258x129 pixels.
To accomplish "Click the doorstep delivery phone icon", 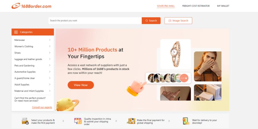I will tap(186, 121).
